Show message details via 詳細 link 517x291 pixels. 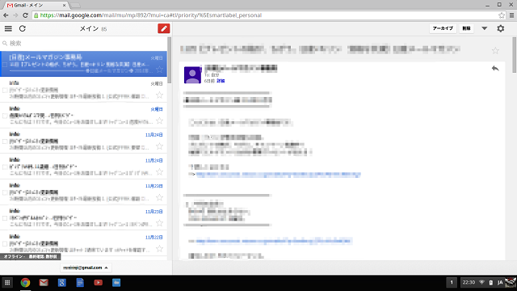[x=221, y=81]
